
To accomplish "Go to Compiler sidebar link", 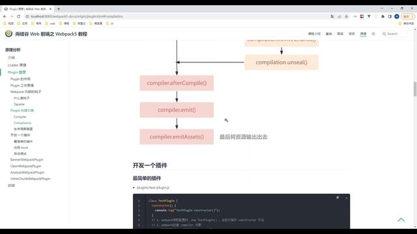I will click(20, 117).
